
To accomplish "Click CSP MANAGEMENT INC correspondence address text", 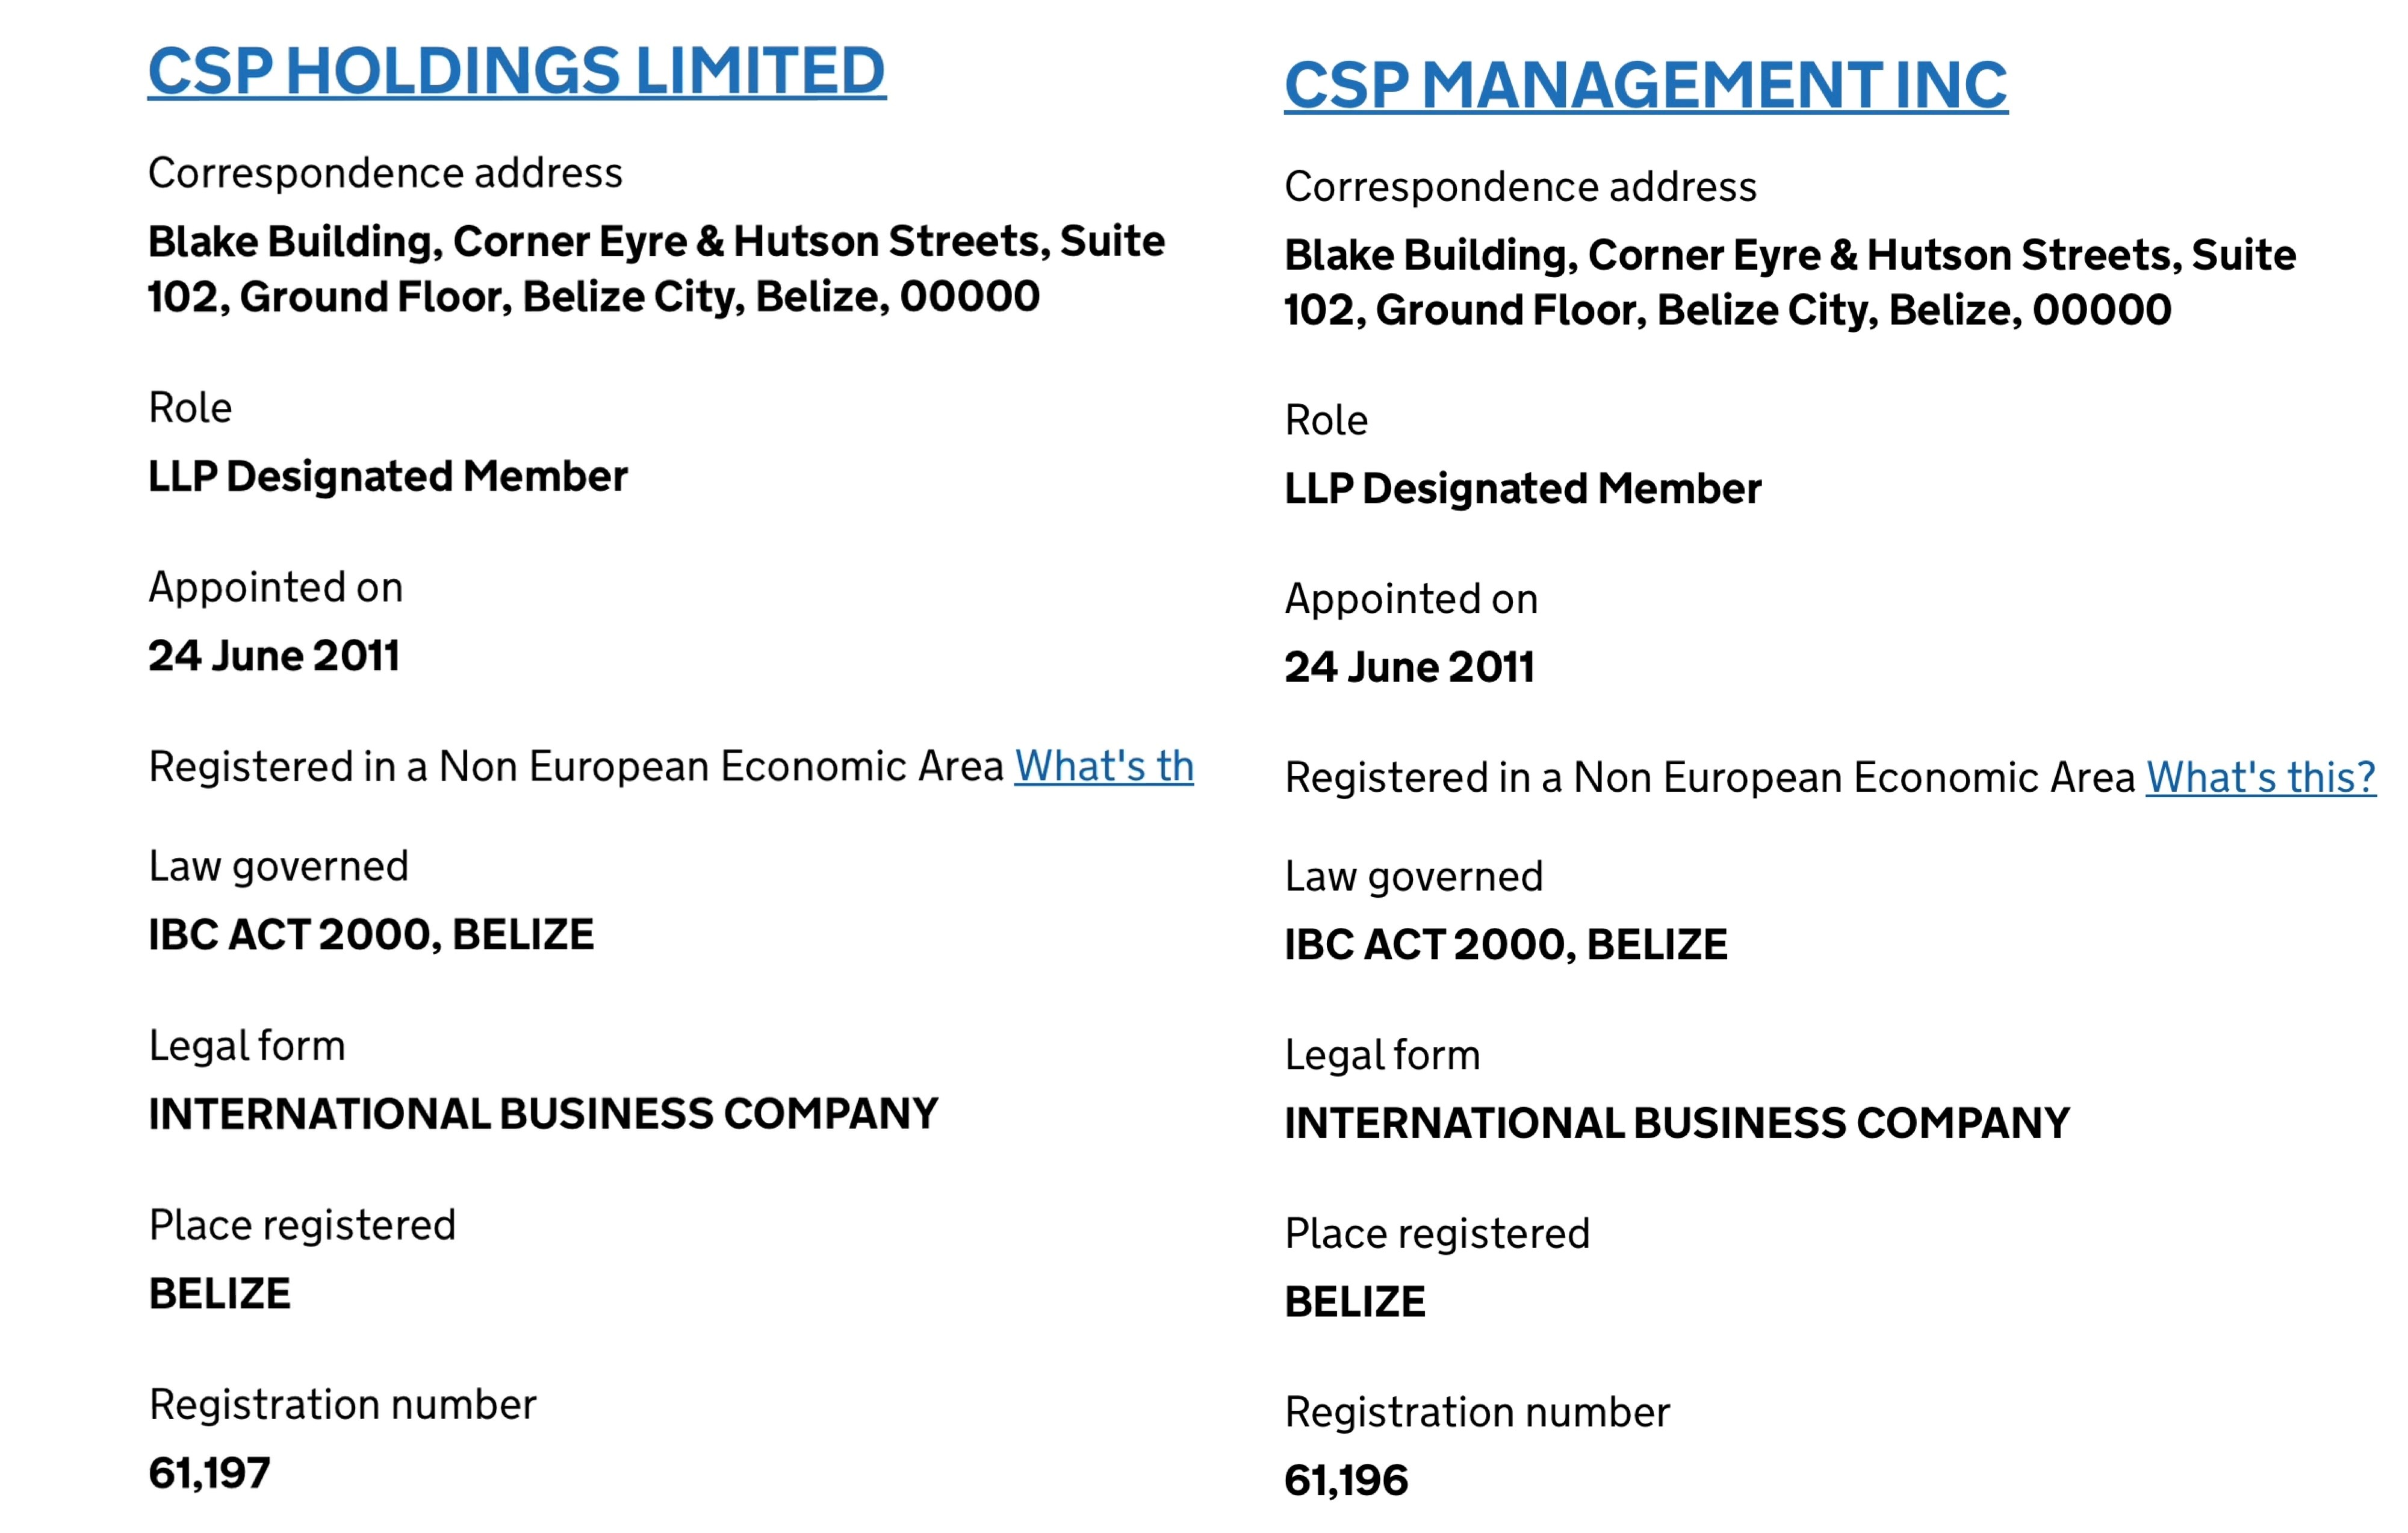I will 1789,282.
